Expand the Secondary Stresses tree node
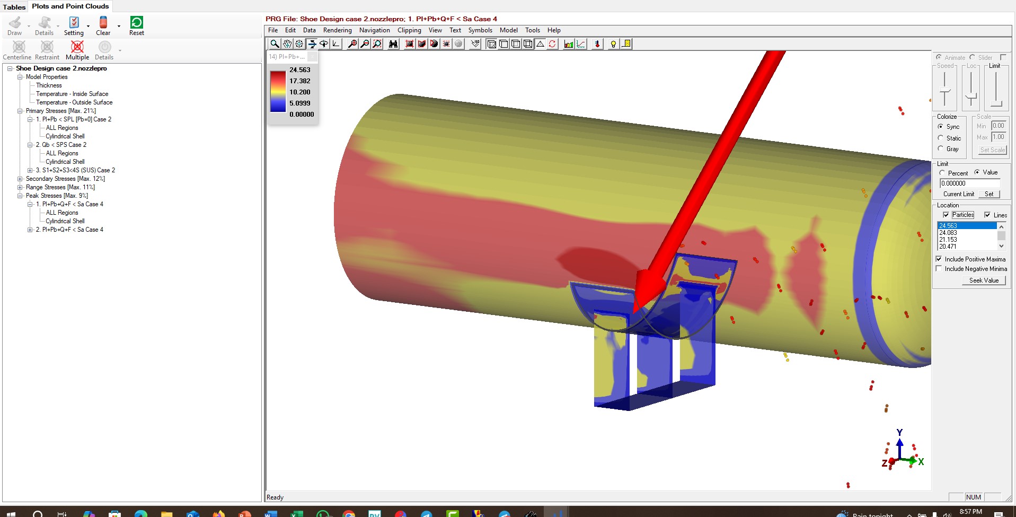1016x517 pixels. (20, 179)
